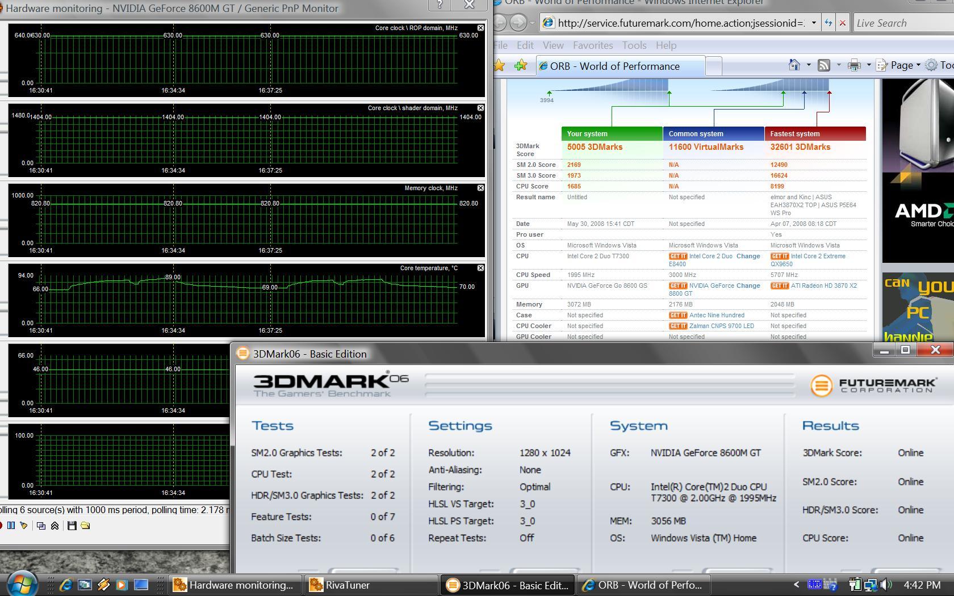Launch Windows Media Player from Quick Launch
Viewport: 954px width, 596px height.
click(122, 585)
